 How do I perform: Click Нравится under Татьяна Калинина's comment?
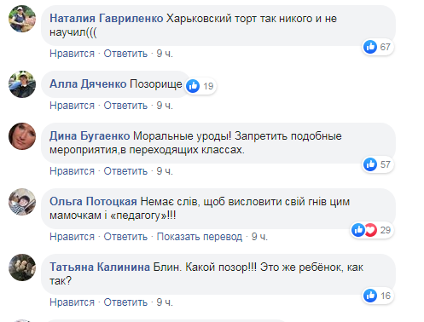coord(72,302)
